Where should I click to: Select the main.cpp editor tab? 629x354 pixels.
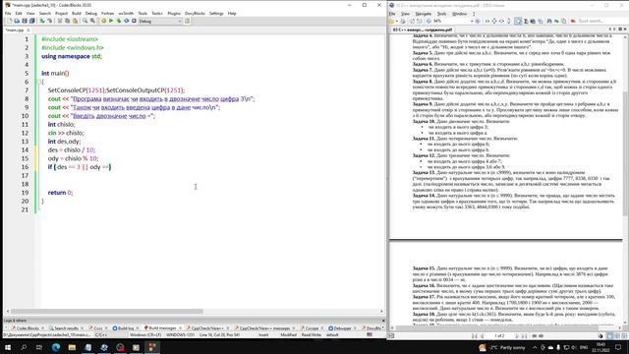15,30
